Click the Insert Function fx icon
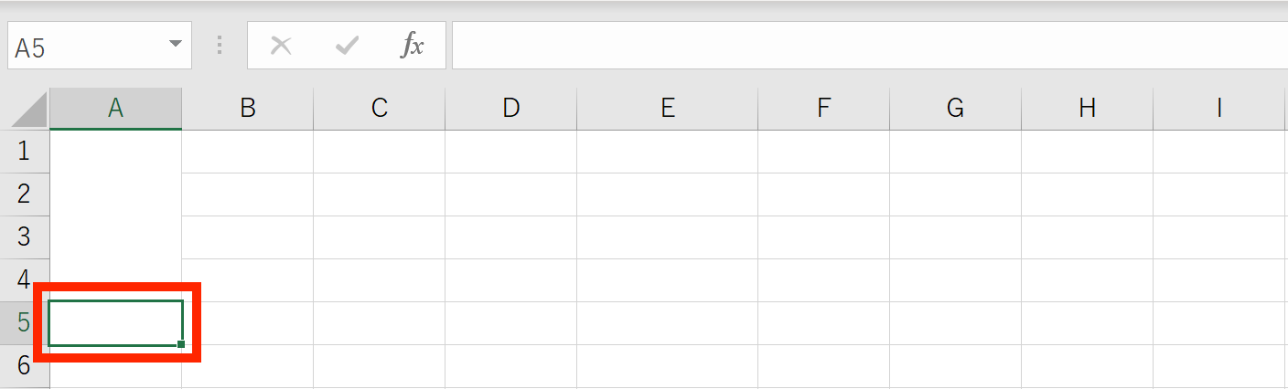1288x389 pixels. [412, 46]
